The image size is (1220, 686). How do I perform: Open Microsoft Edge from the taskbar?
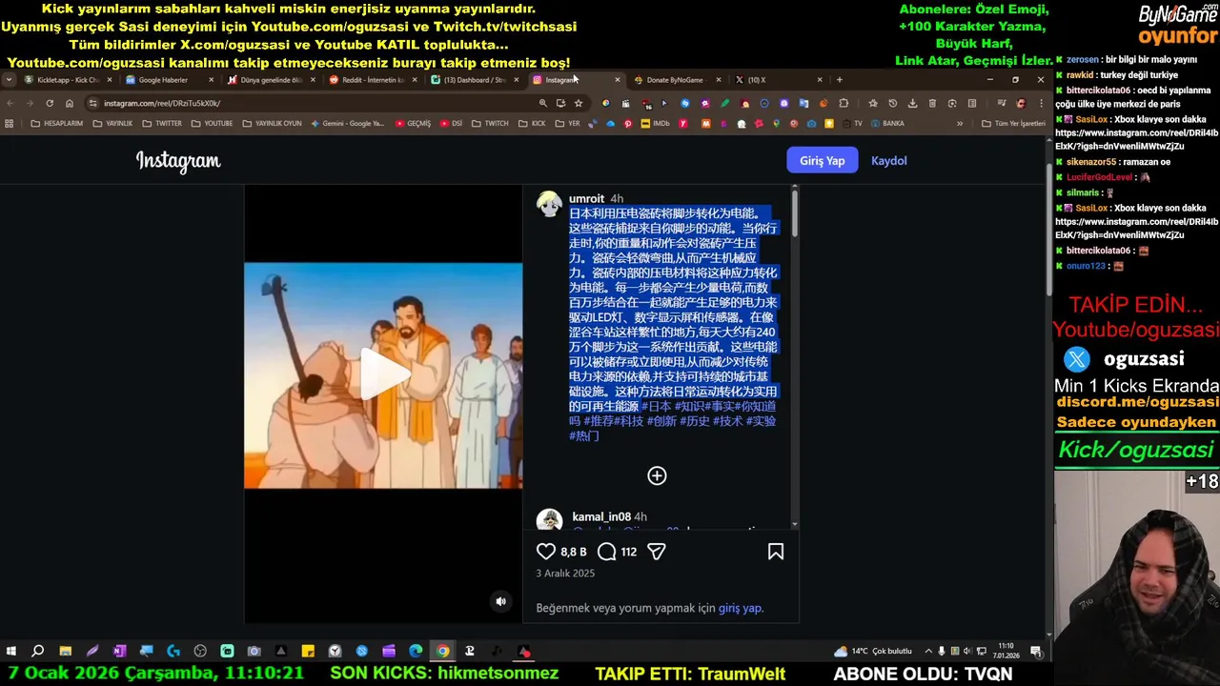tap(416, 651)
